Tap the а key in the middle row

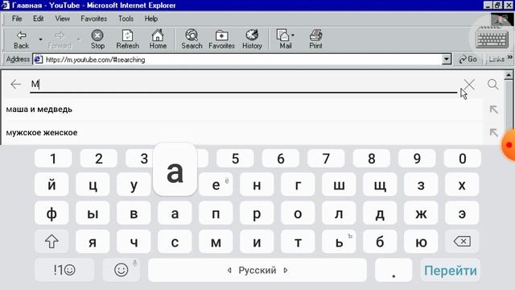(175, 213)
